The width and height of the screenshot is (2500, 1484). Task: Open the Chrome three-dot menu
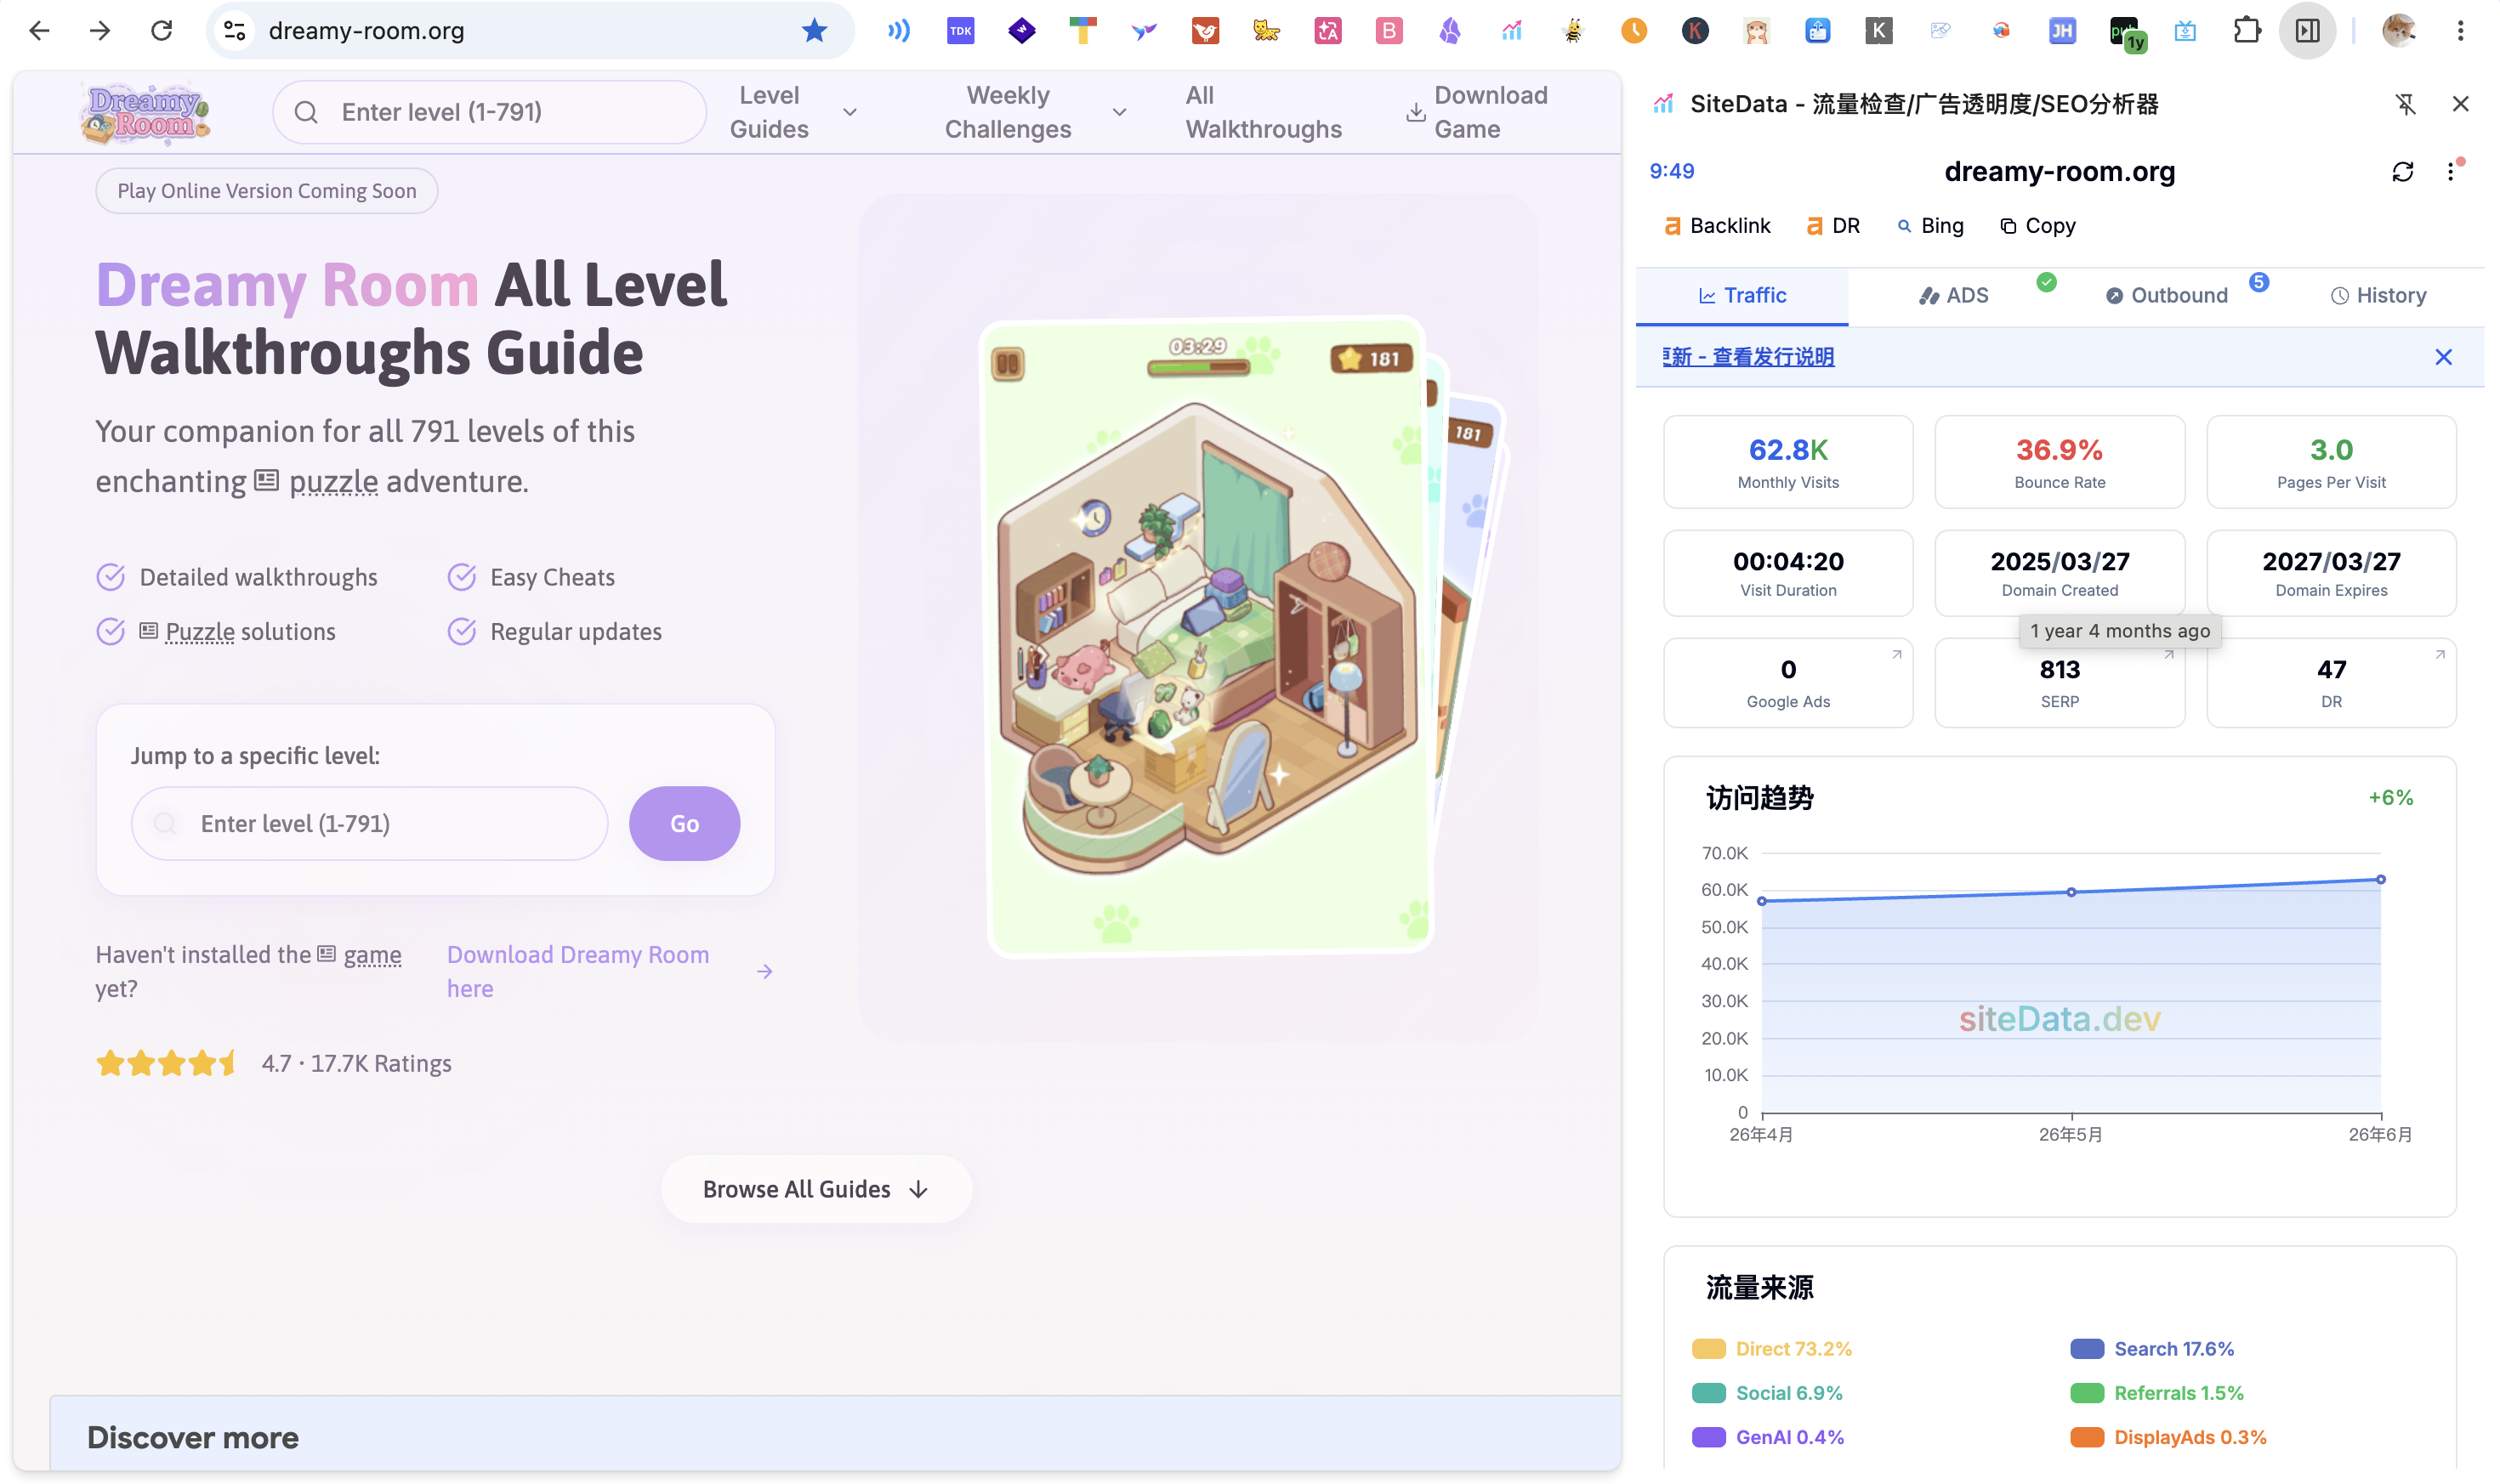[2460, 31]
